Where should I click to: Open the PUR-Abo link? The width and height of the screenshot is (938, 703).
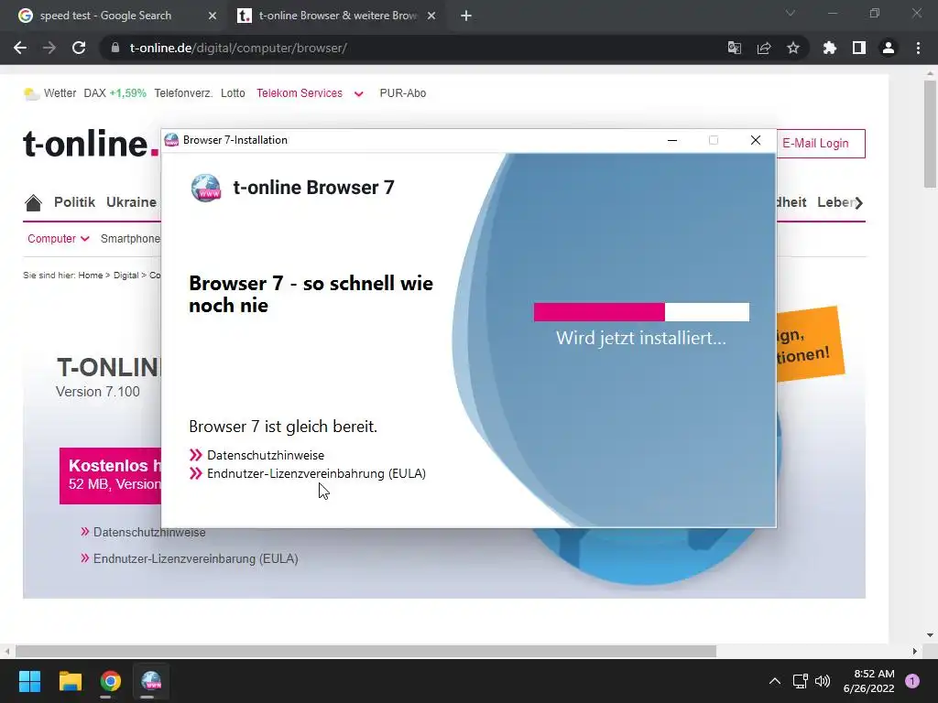(403, 93)
